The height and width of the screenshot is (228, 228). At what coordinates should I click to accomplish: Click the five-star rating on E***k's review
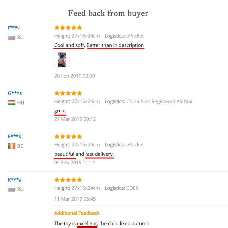click(x=68, y=137)
